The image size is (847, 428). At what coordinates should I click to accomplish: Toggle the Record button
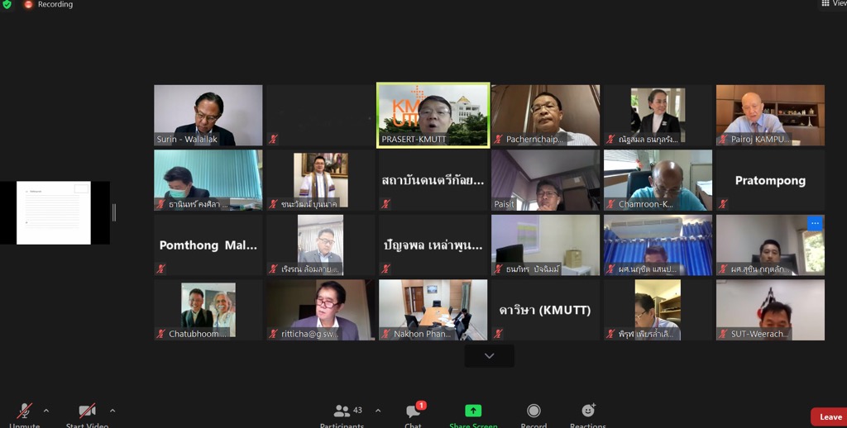tap(534, 413)
